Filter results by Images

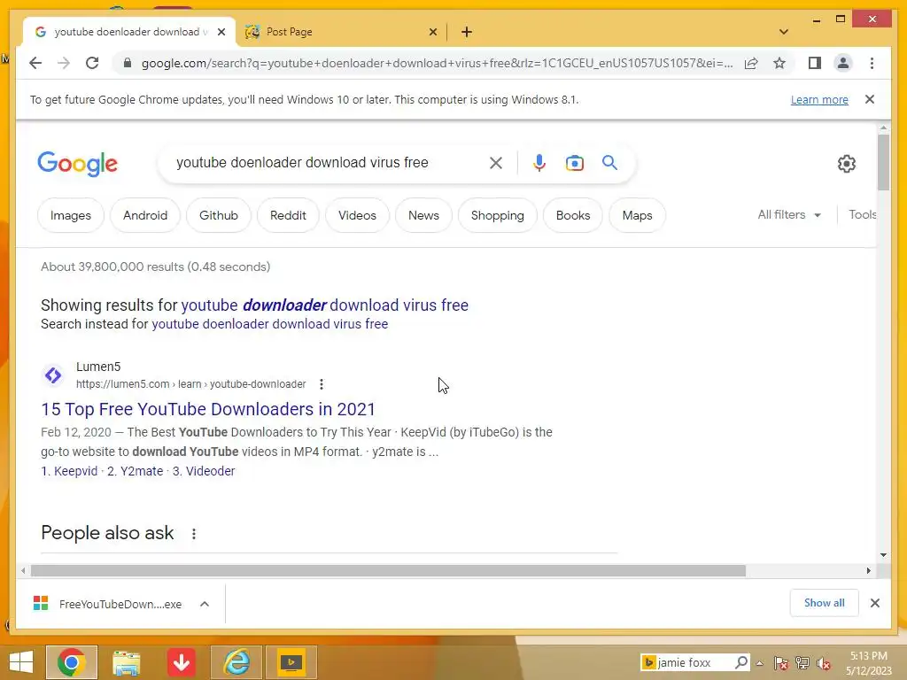[x=71, y=215]
